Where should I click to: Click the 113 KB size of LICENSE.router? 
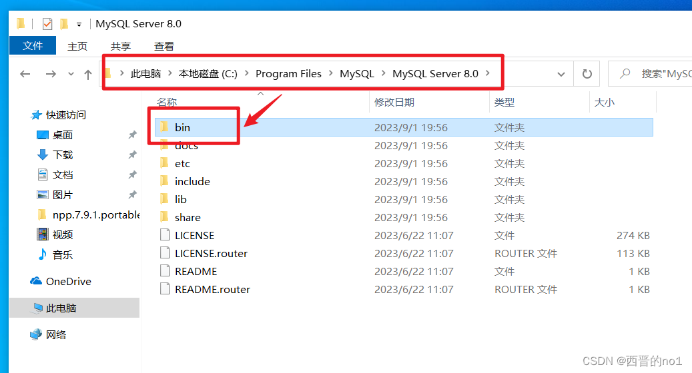coord(633,253)
